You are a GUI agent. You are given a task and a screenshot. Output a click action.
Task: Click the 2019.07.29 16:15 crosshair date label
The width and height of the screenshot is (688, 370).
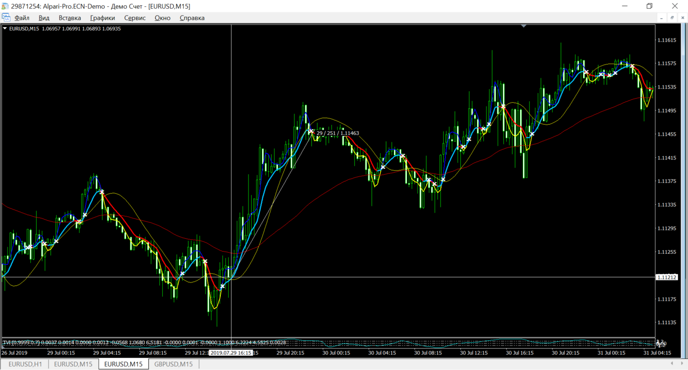click(230, 353)
